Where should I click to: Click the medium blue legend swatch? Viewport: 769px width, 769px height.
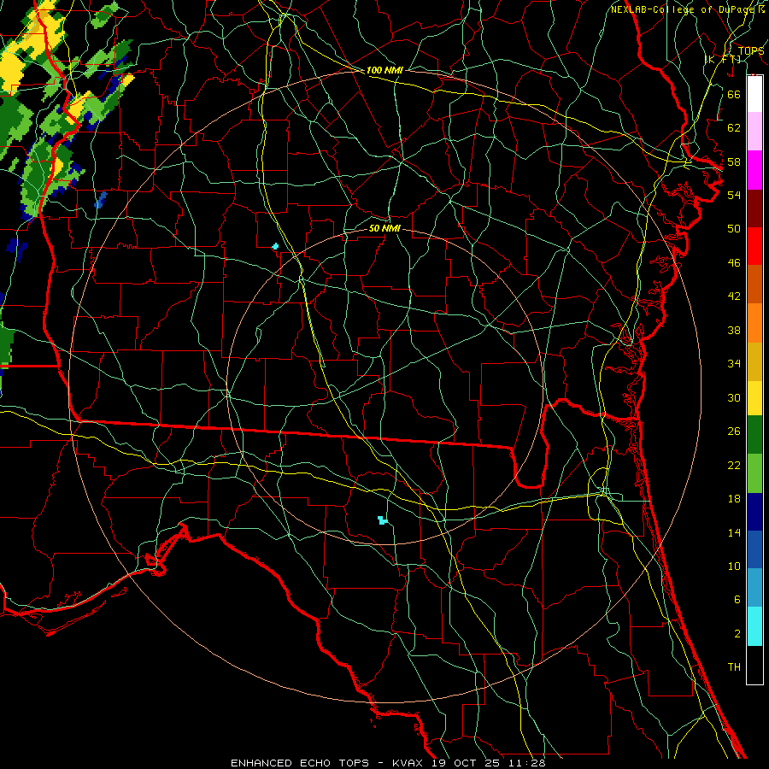tap(754, 549)
